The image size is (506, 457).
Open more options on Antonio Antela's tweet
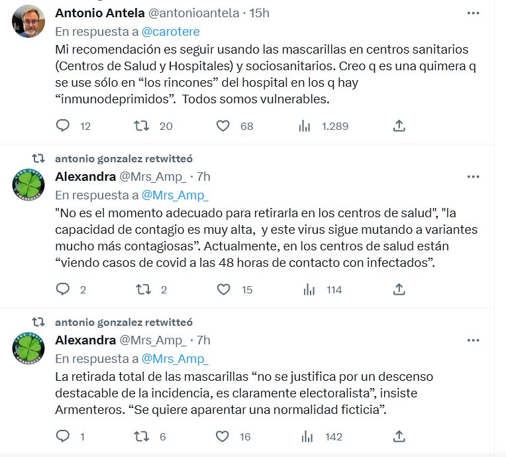(x=473, y=13)
